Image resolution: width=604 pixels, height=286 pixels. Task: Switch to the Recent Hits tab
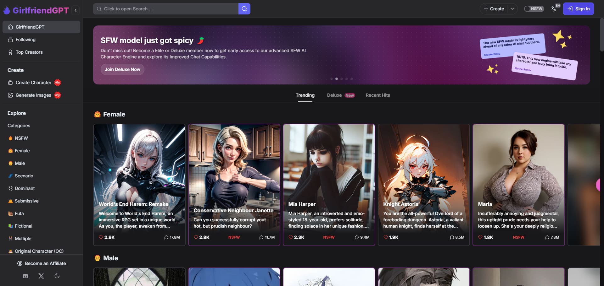377,95
